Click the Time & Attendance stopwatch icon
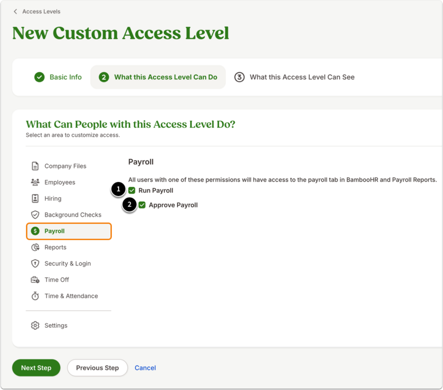The width and height of the screenshot is (443, 390). (x=35, y=296)
